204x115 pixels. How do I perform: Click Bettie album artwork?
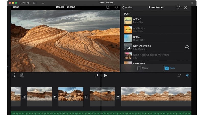coord(128,38)
